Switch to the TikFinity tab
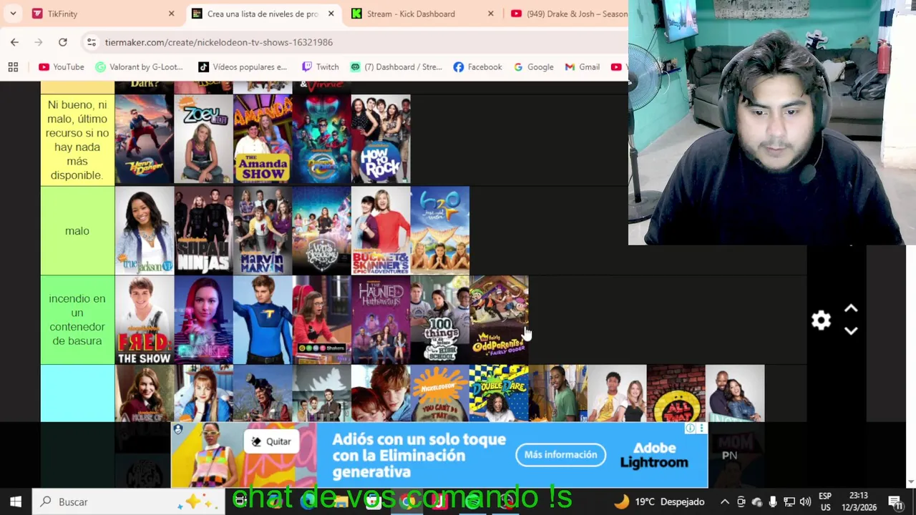Screen dimensions: 916x515 click(x=102, y=14)
